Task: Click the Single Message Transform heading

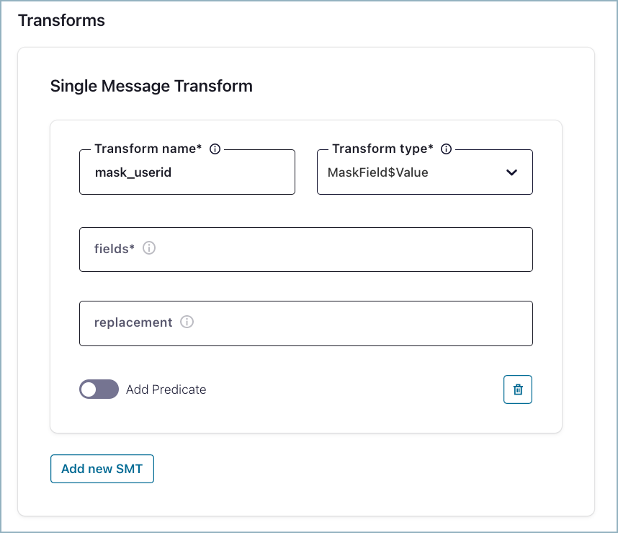Action: (x=151, y=87)
